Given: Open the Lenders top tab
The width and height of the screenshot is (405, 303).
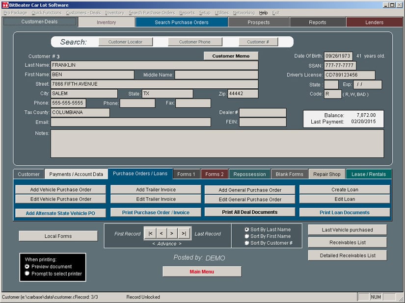Looking at the screenshot, I should coord(374,23).
